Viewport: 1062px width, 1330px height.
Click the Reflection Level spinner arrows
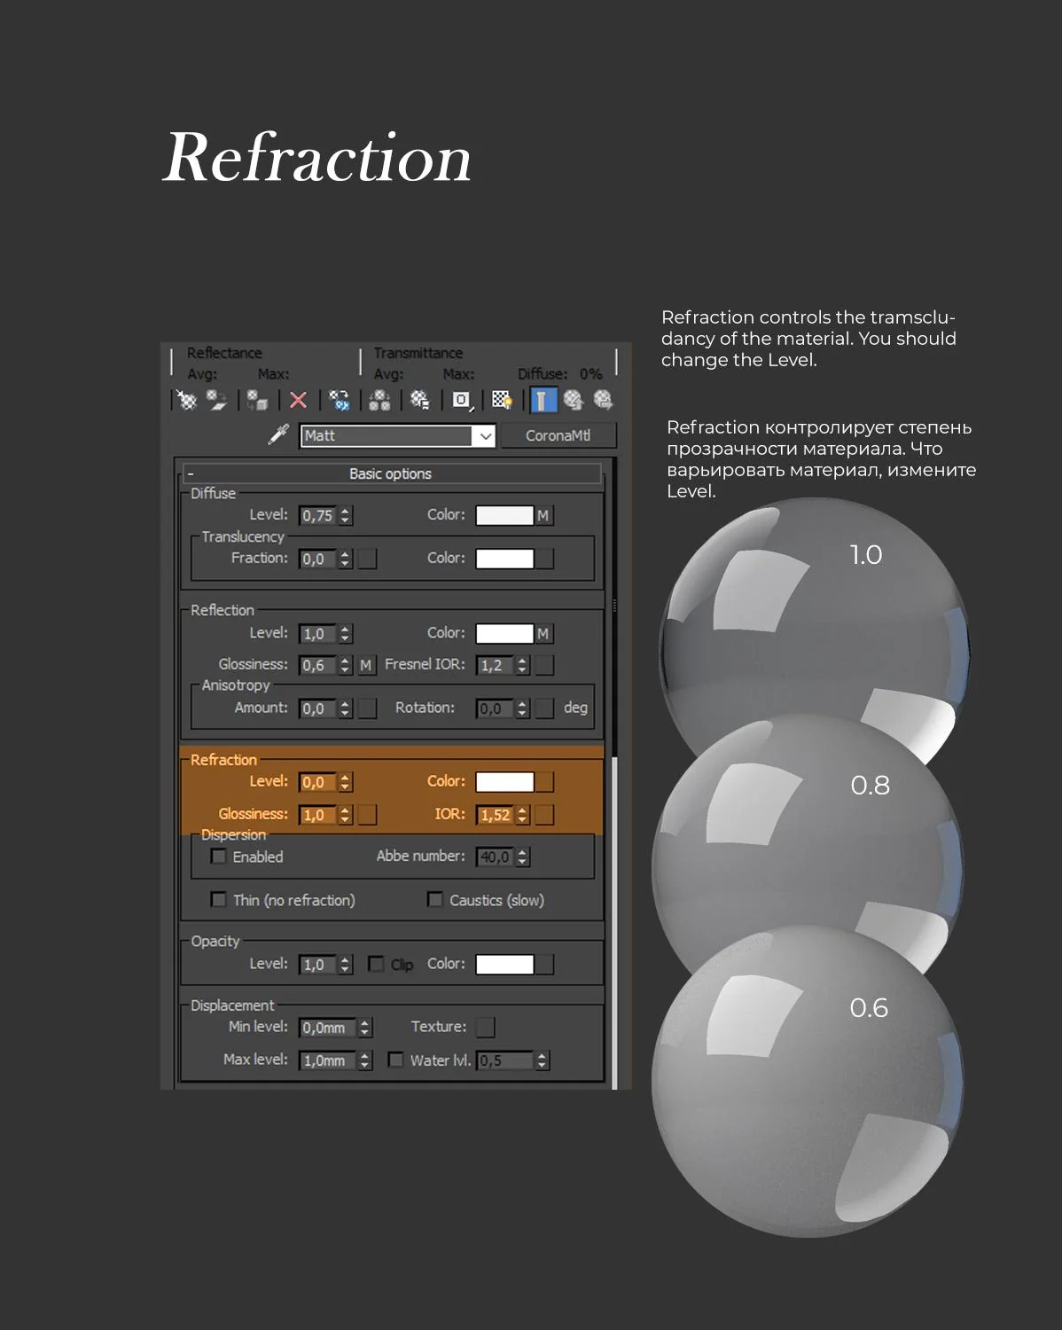[x=346, y=633]
